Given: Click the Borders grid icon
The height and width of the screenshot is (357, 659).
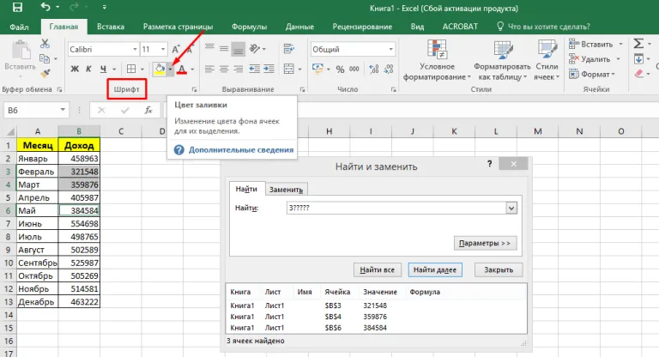Looking at the screenshot, I should pyautogui.click(x=131, y=69).
